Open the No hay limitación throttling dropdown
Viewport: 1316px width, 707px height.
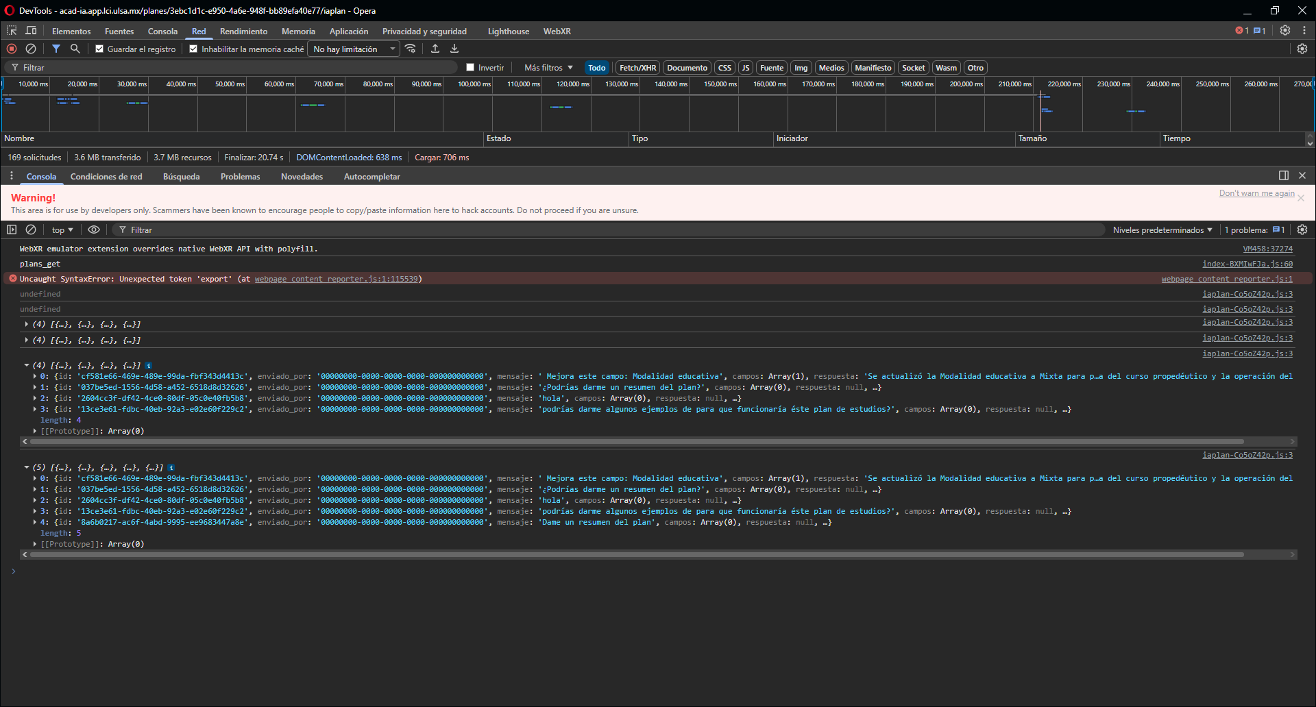[354, 49]
